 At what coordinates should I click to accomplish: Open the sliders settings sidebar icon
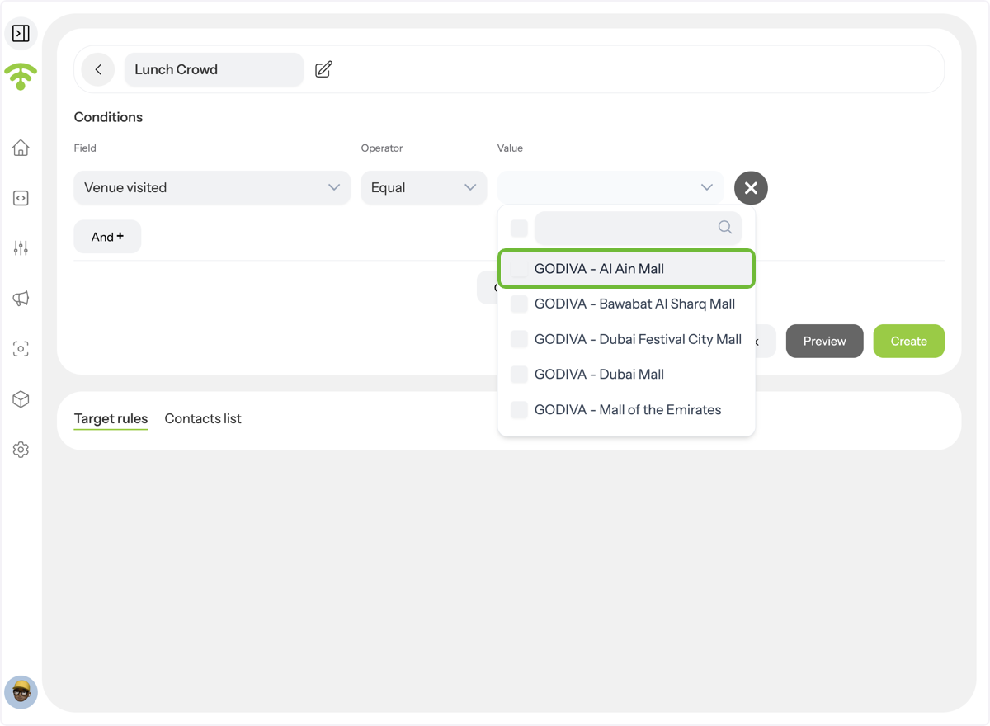(21, 248)
